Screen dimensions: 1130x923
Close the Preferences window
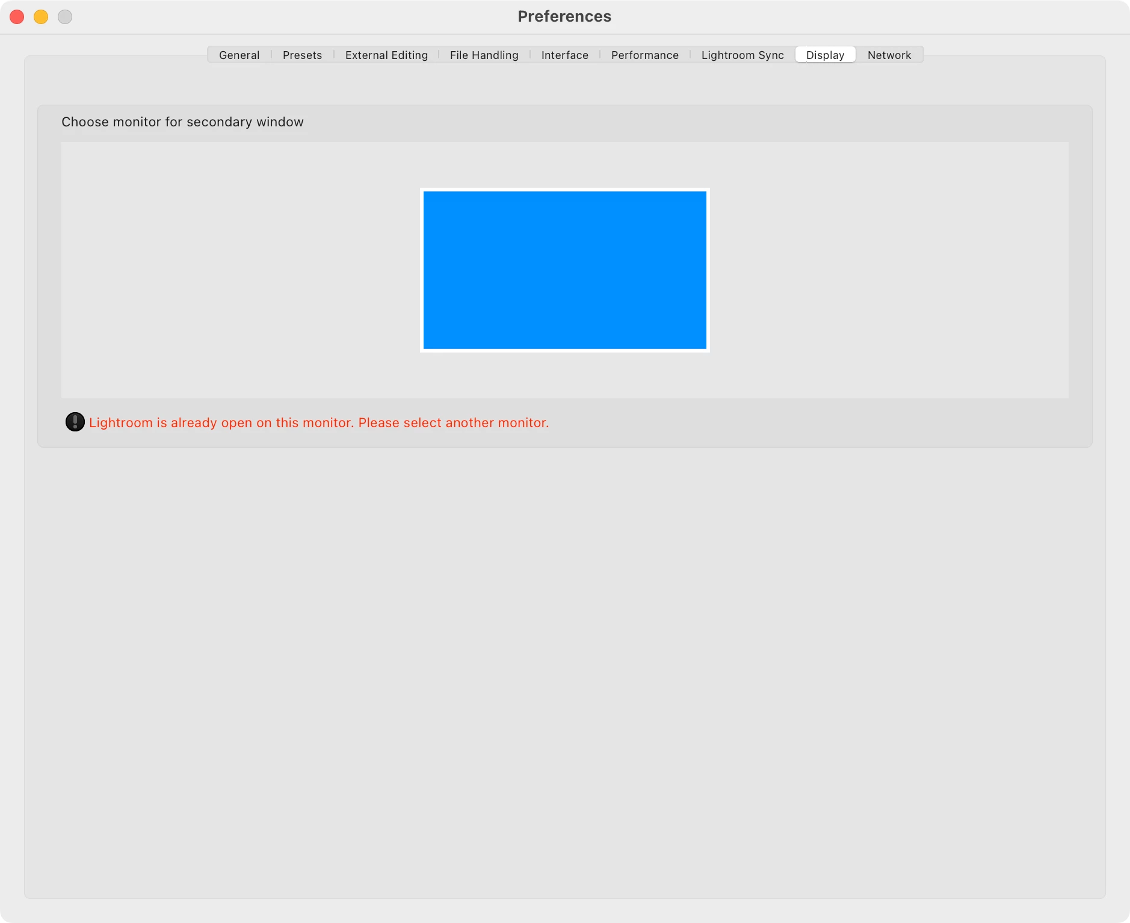coord(17,17)
